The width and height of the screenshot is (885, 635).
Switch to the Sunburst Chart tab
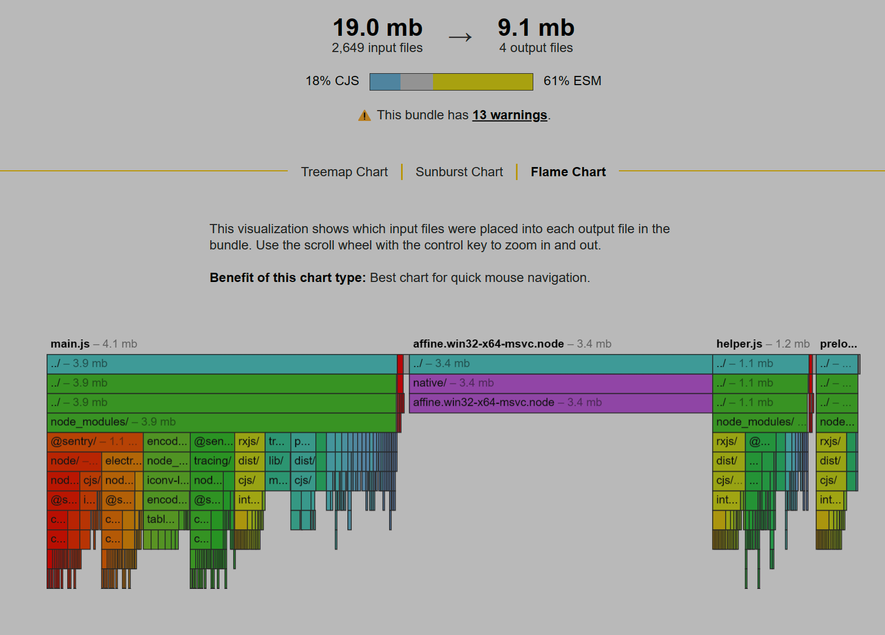click(x=459, y=172)
